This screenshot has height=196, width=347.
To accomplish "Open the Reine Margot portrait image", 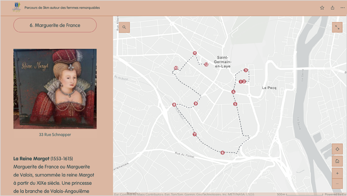I will (x=55, y=89).
